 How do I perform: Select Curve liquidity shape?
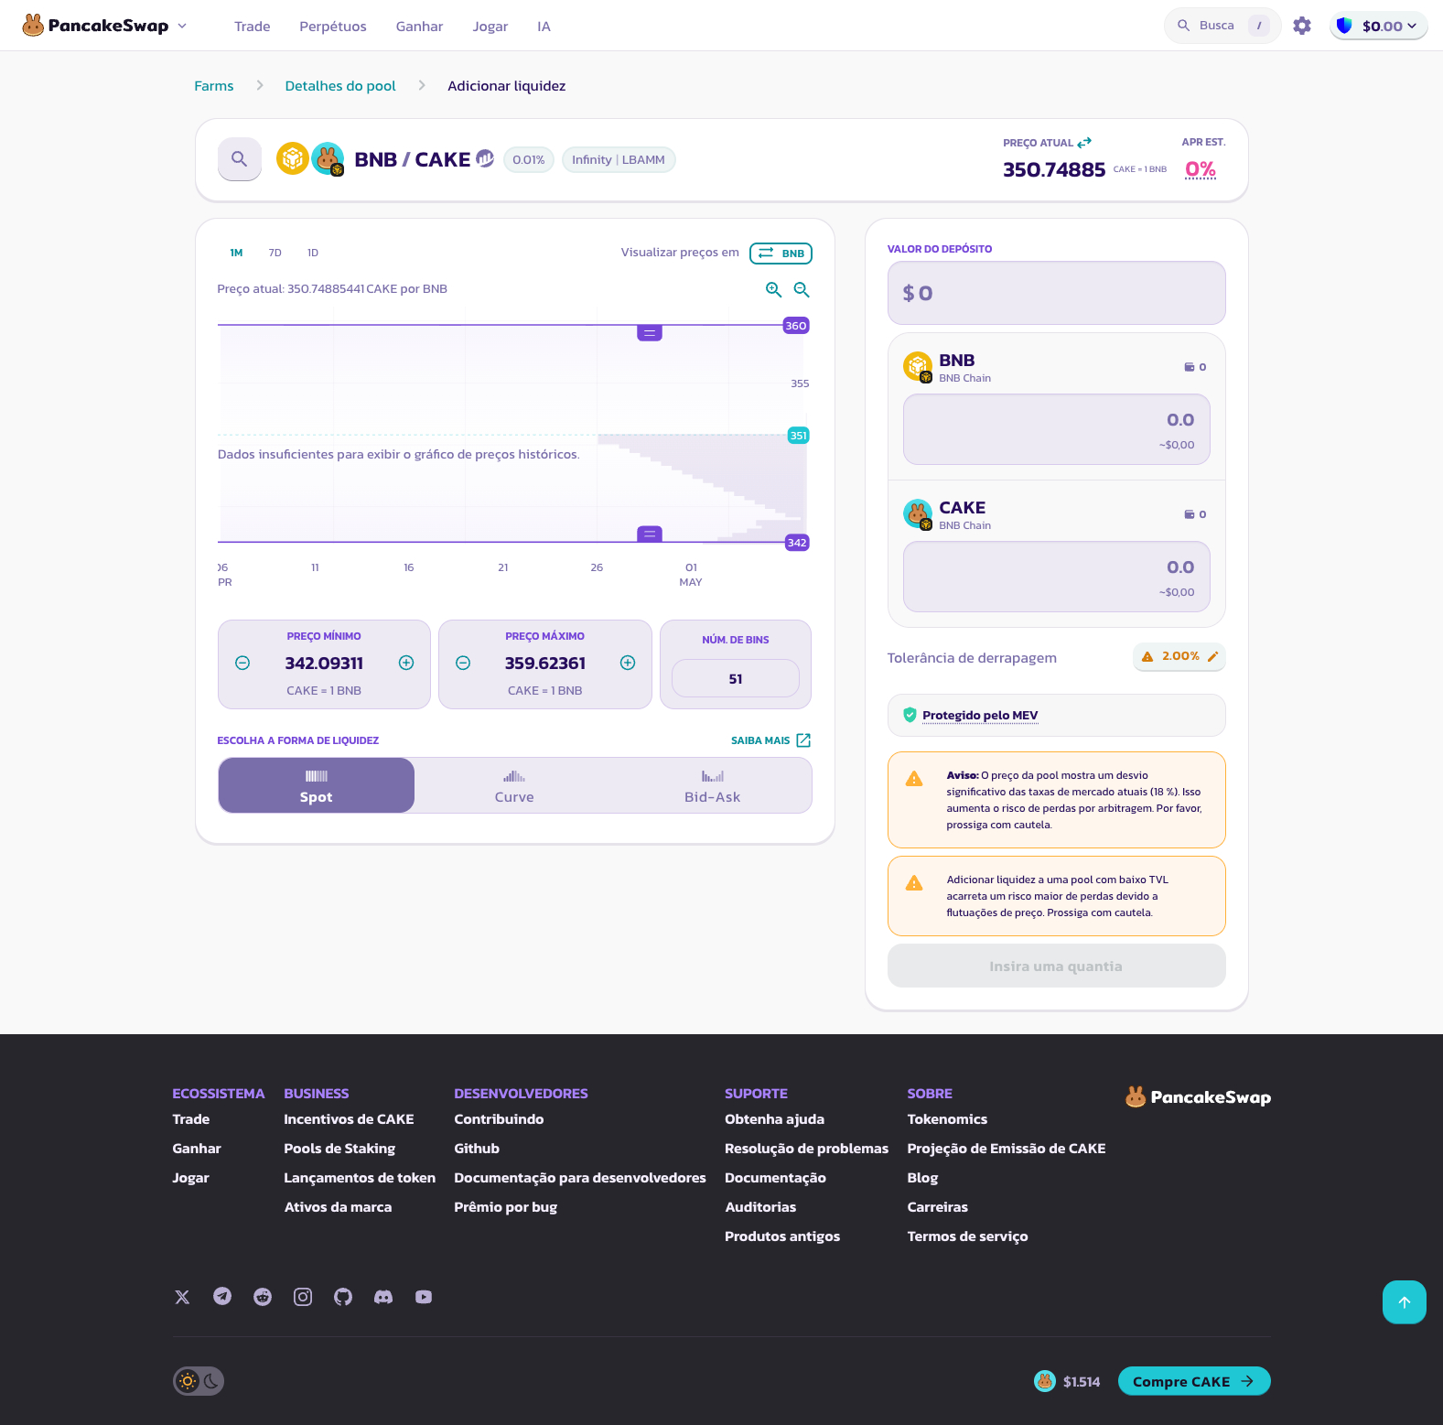tap(514, 785)
